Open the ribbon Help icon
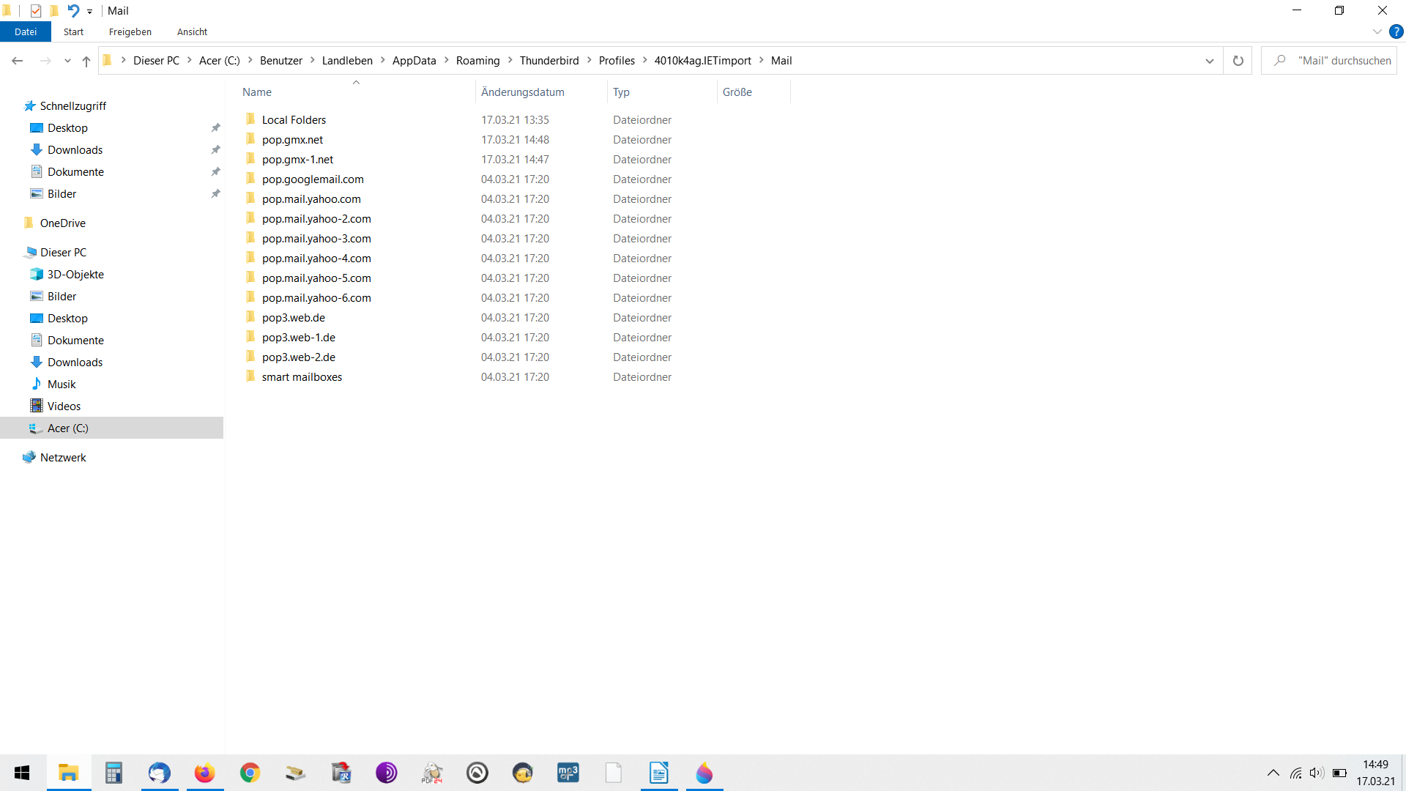Image resolution: width=1406 pixels, height=791 pixels. [x=1396, y=31]
